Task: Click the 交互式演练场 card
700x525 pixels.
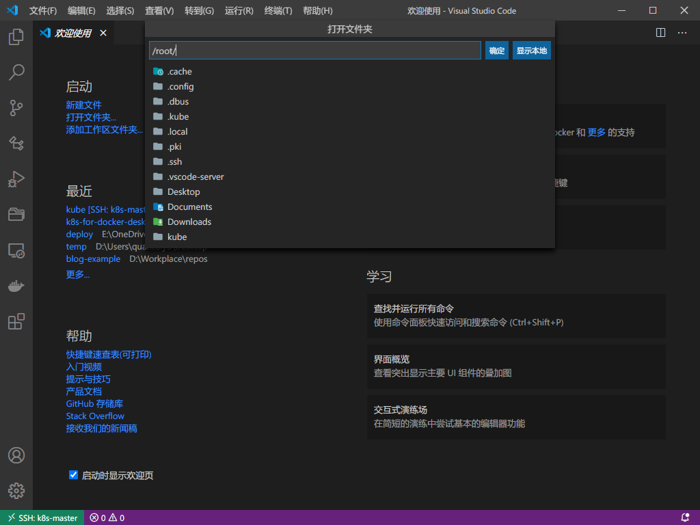Action: click(516, 417)
